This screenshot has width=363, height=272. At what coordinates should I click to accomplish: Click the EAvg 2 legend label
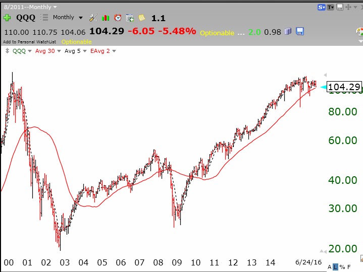click(100, 51)
